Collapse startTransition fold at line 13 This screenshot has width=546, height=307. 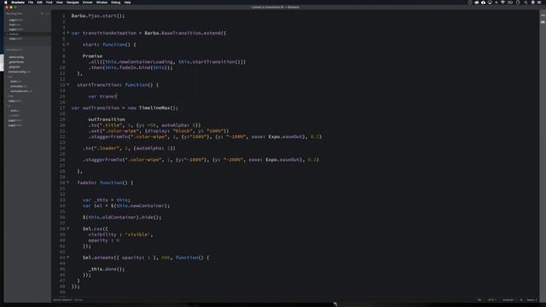[68, 84]
